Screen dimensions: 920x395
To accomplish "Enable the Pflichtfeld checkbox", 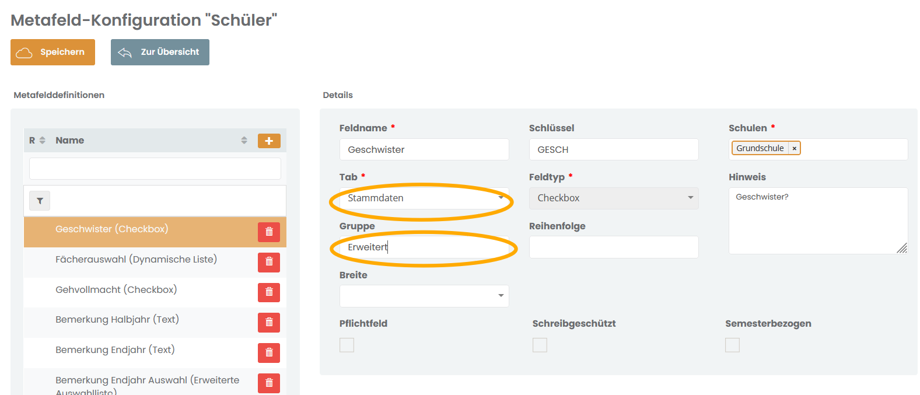I will (347, 345).
